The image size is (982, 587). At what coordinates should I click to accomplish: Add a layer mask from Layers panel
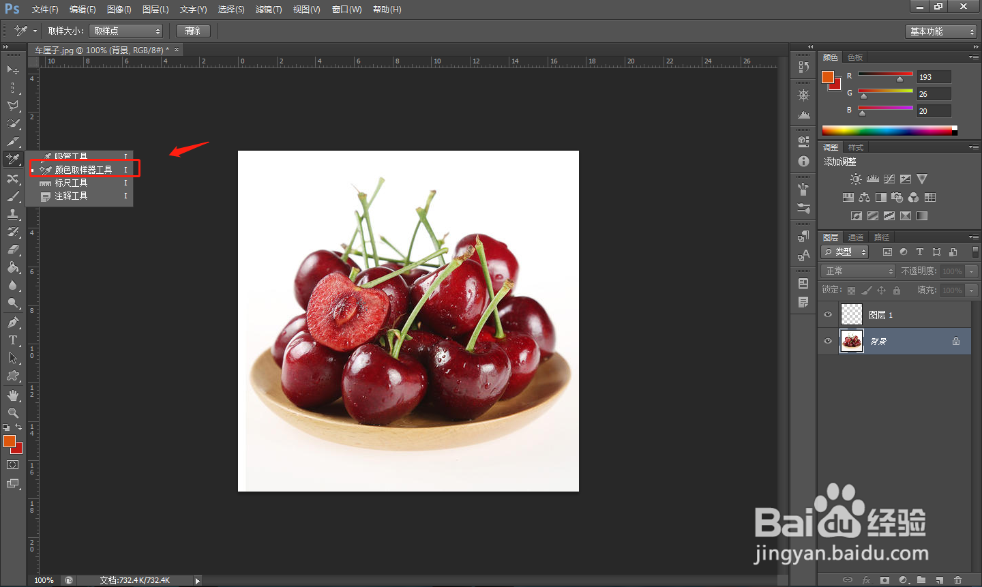pyautogui.click(x=884, y=580)
